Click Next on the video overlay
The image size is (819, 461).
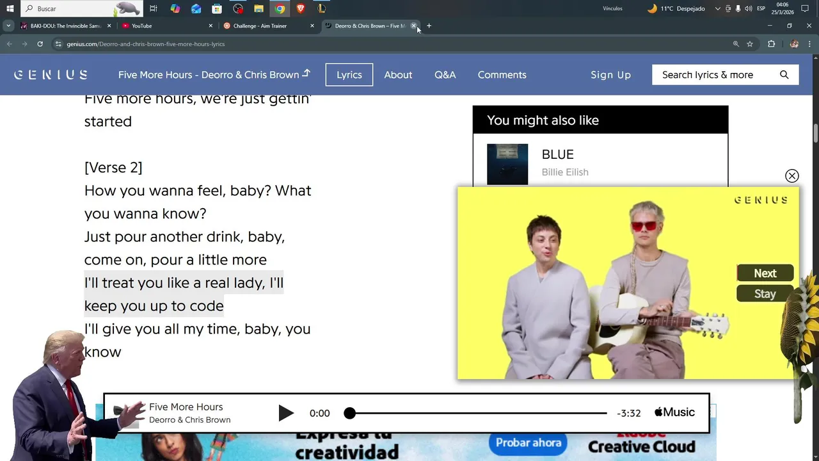pyautogui.click(x=765, y=273)
